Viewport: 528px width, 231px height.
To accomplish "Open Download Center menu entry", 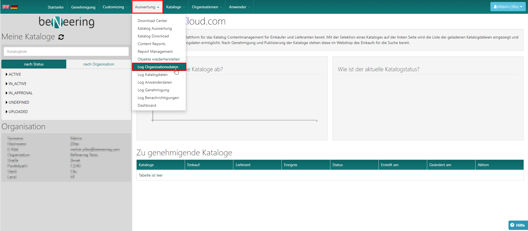I will pos(152,21).
